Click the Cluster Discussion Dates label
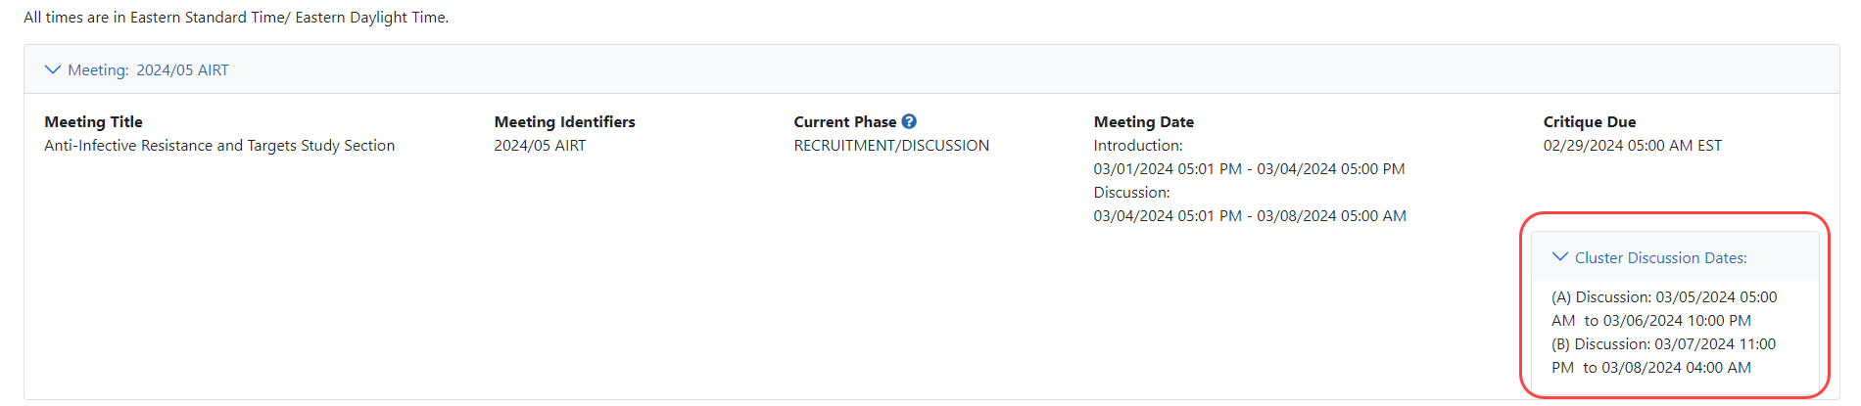Image resolution: width=1861 pixels, height=406 pixels. point(1660,258)
